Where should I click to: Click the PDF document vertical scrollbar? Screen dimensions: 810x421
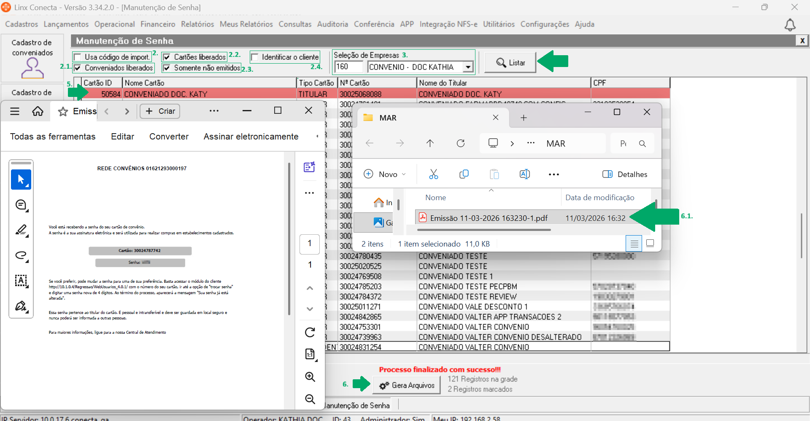(x=289, y=239)
